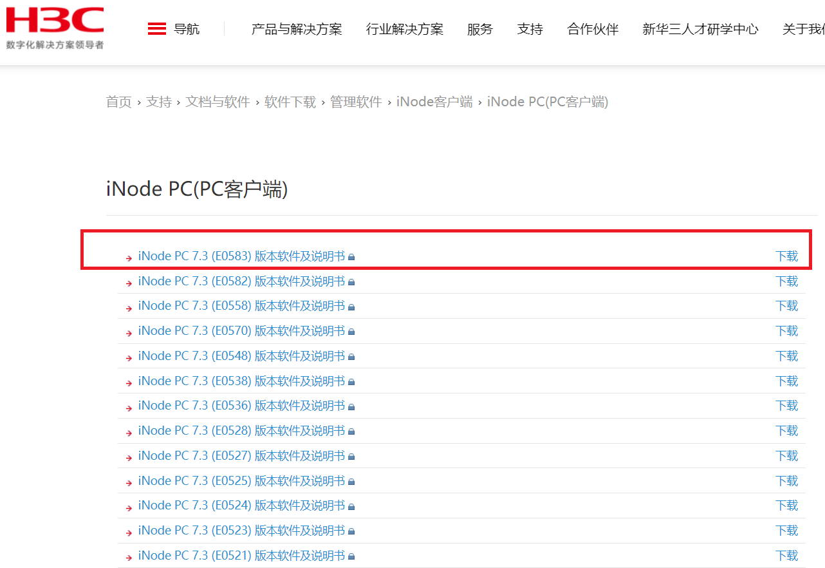
Task: Click the lock icon beside the E0582 entry
Action: pyautogui.click(x=351, y=282)
